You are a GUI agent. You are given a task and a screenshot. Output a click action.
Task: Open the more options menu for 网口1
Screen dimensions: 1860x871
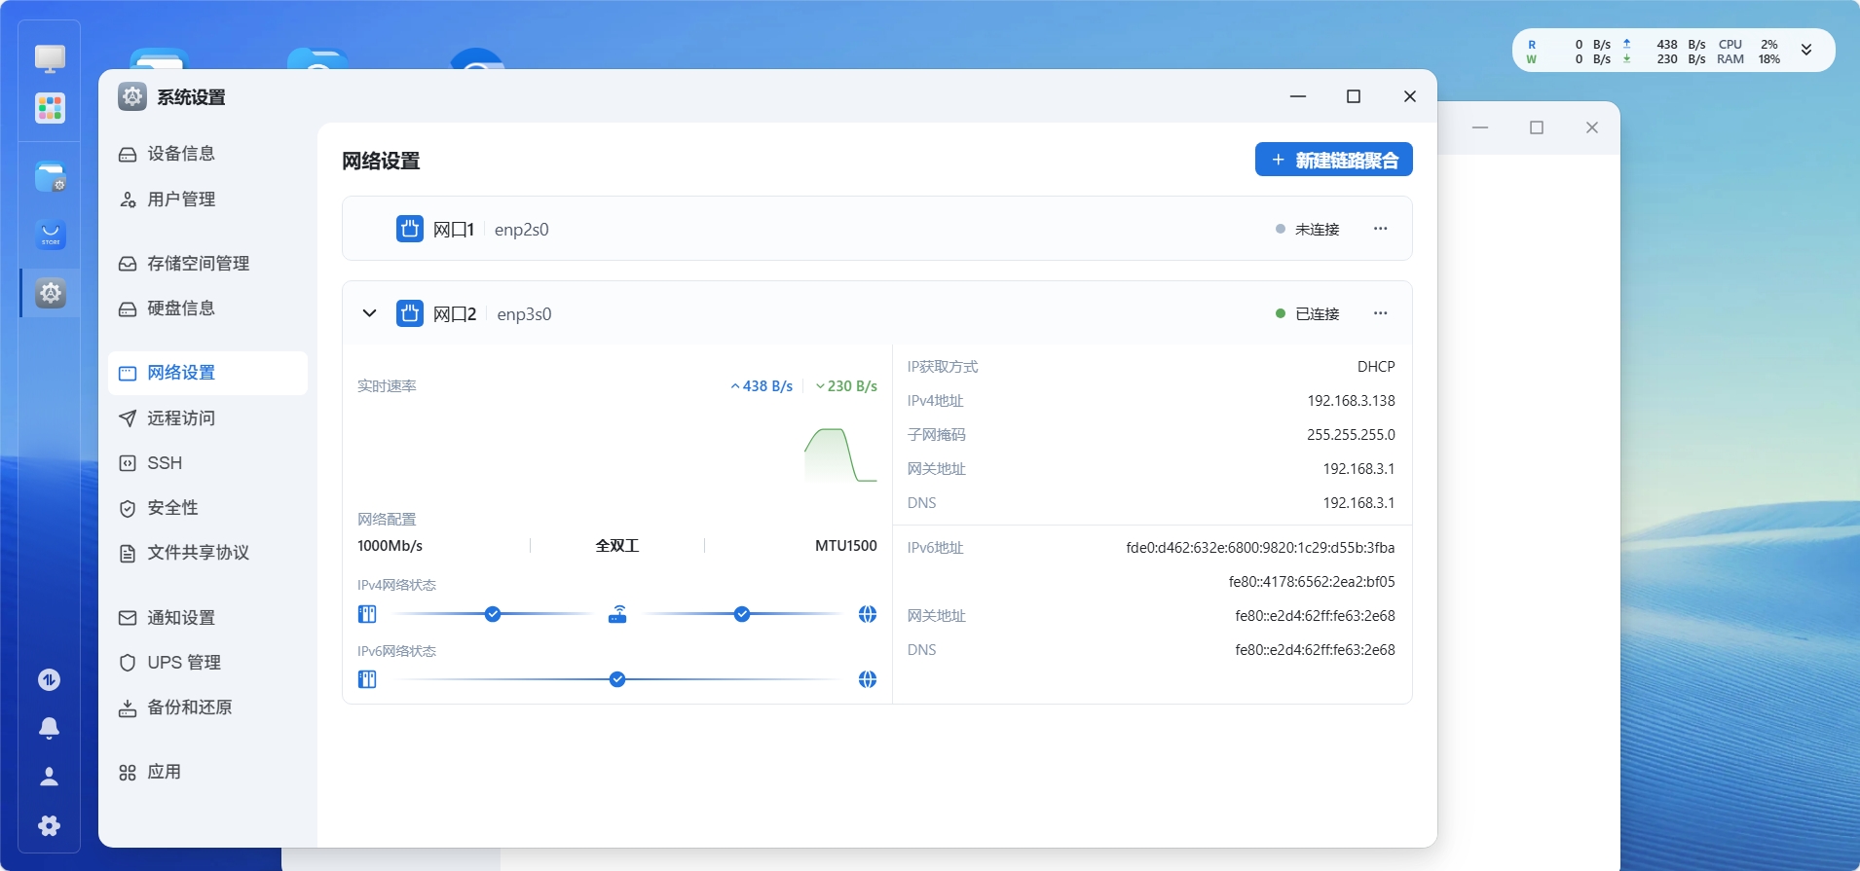pyautogui.click(x=1380, y=229)
